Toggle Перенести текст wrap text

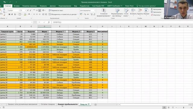tap(56, 11)
